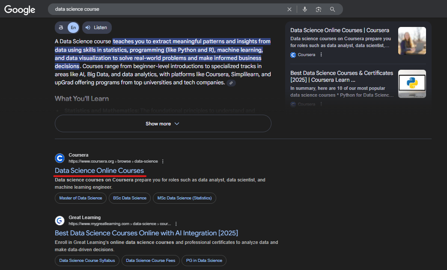Image resolution: width=447 pixels, height=270 pixels.
Task: Listen to the AI overview audio
Action: click(x=97, y=27)
